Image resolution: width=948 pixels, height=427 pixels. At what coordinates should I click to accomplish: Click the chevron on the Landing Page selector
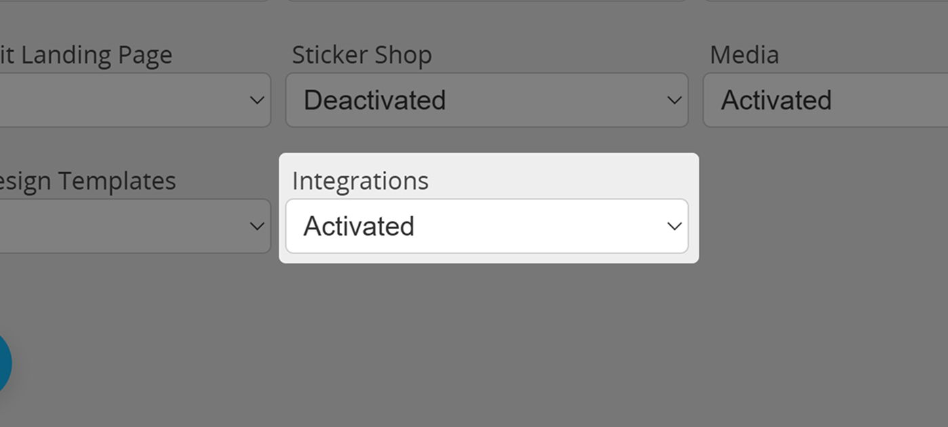point(257,100)
